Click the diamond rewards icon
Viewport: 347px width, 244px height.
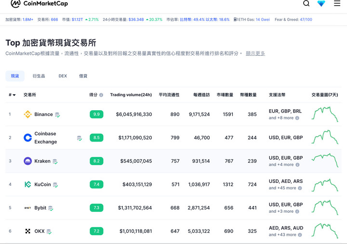321,3
